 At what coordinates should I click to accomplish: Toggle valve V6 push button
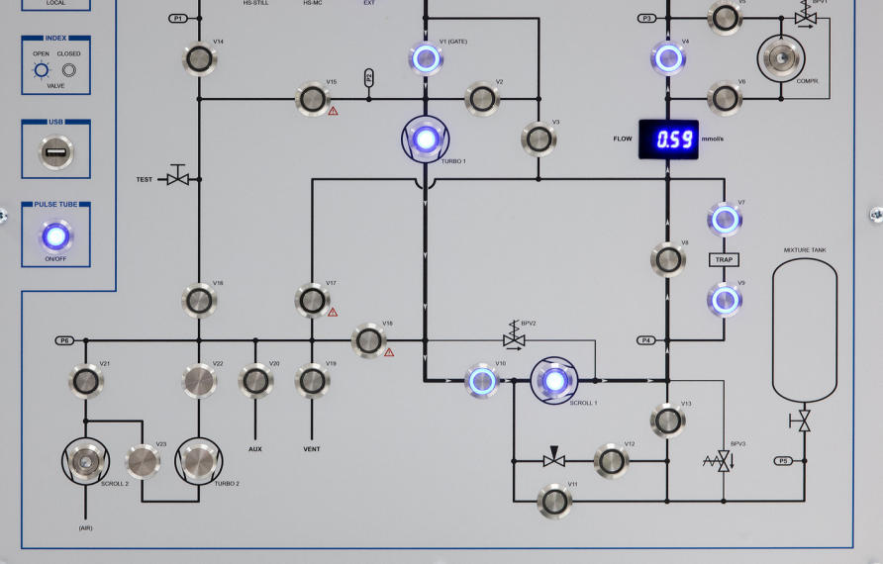pyautogui.click(x=725, y=99)
